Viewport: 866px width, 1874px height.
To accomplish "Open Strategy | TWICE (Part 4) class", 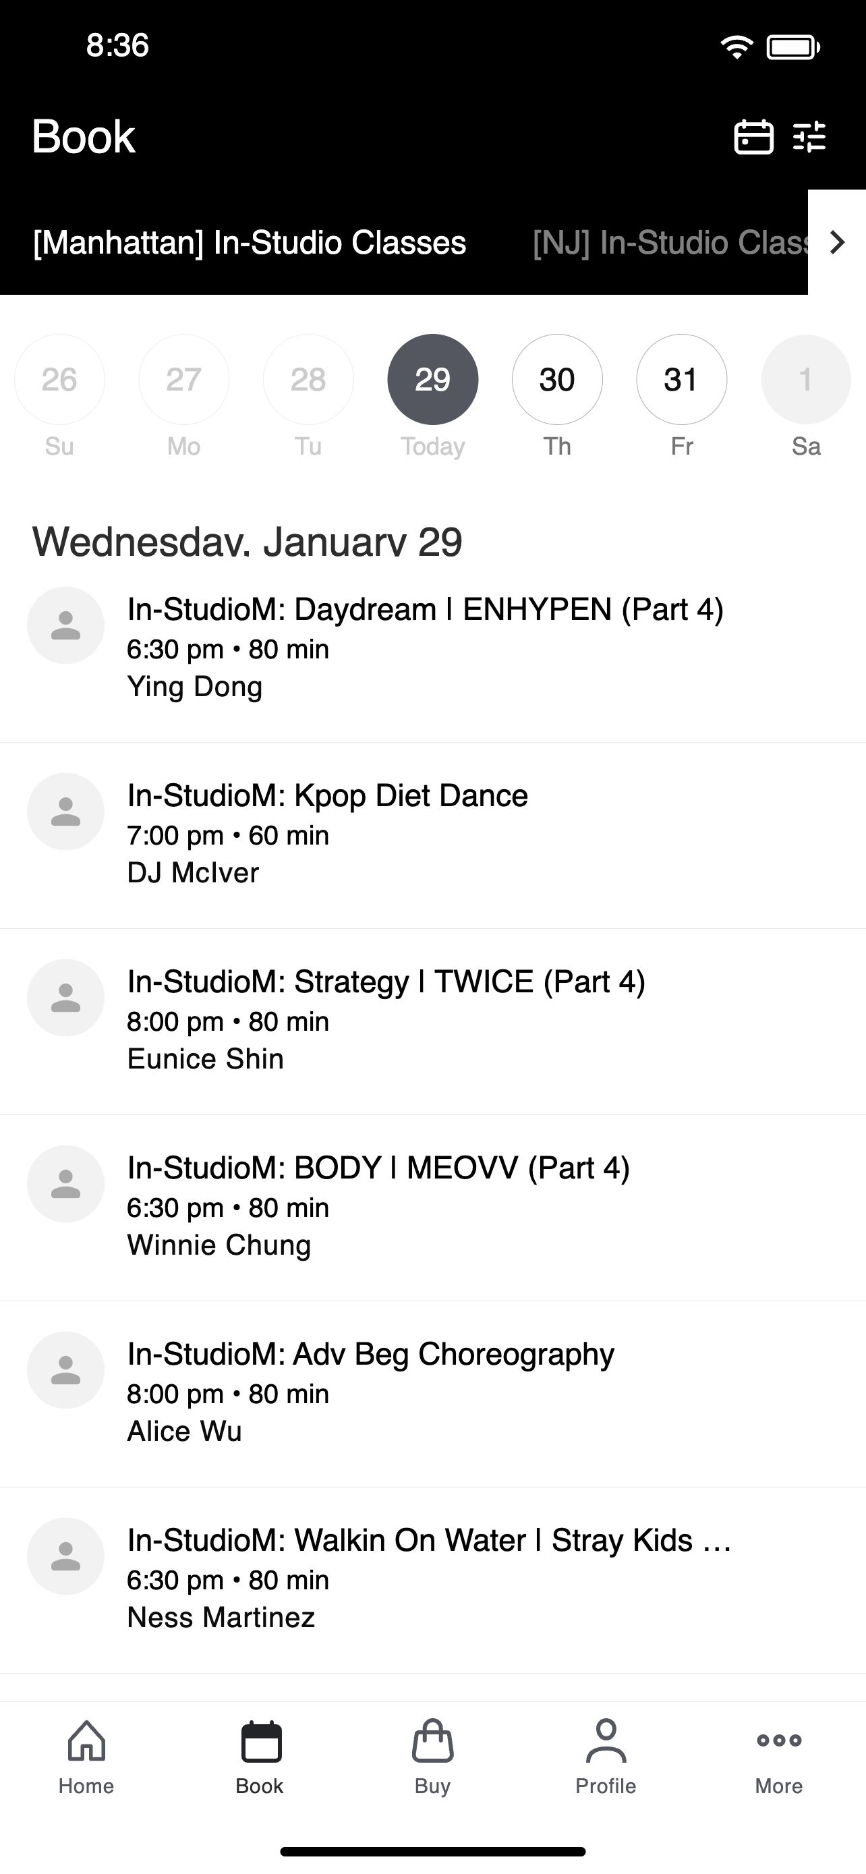I will (x=432, y=1021).
